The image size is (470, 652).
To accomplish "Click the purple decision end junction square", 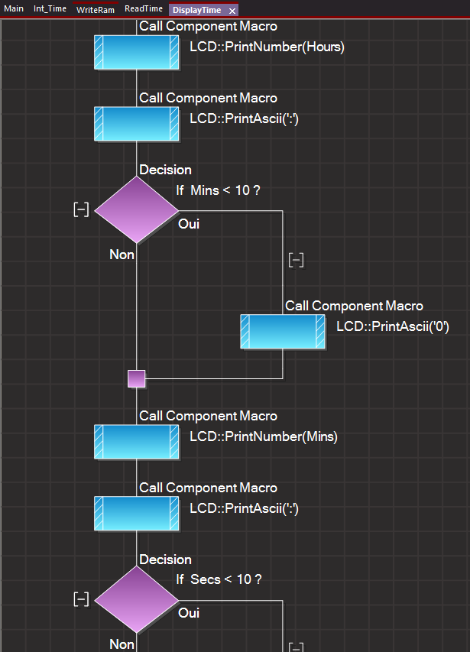I will tap(136, 378).
